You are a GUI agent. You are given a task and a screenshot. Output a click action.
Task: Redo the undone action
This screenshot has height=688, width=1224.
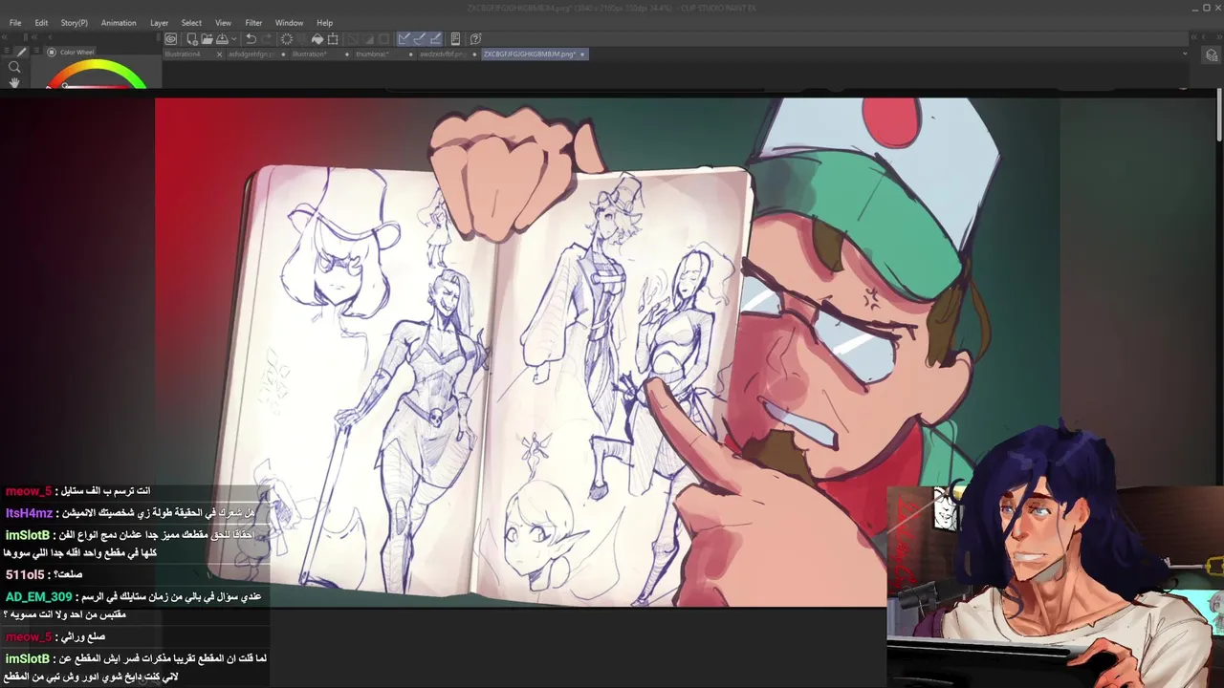[x=267, y=39]
